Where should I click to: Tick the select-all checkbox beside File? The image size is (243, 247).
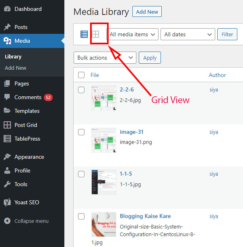81,75
